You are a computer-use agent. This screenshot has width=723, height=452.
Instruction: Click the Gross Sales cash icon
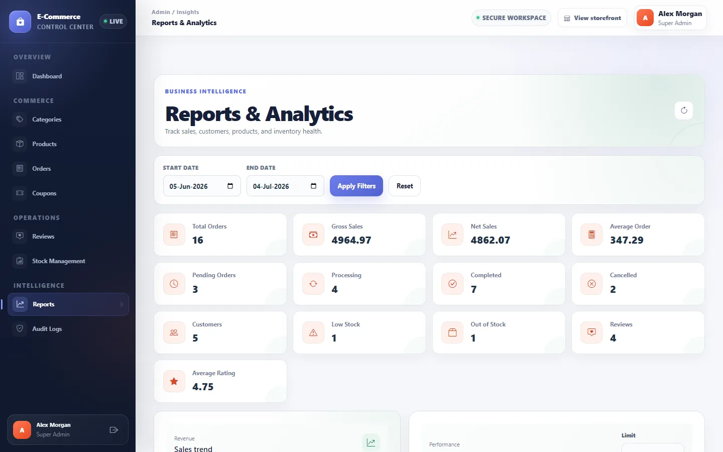coord(313,235)
